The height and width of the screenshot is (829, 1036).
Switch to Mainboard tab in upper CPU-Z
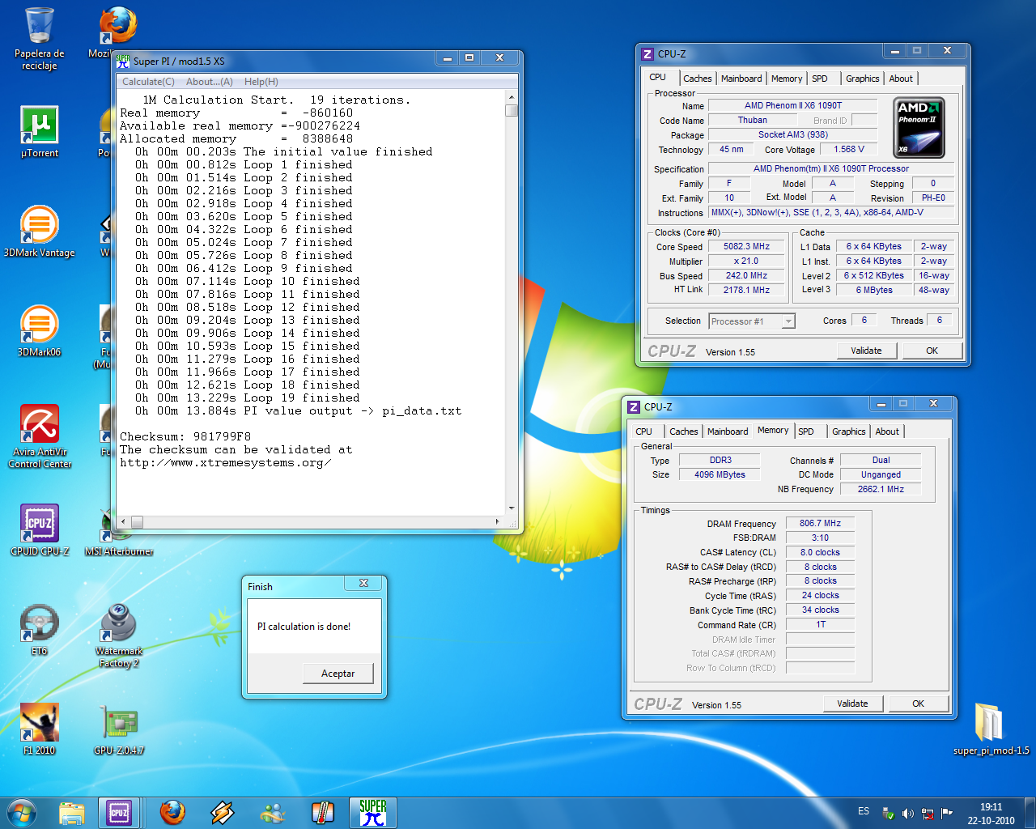(x=741, y=79)
